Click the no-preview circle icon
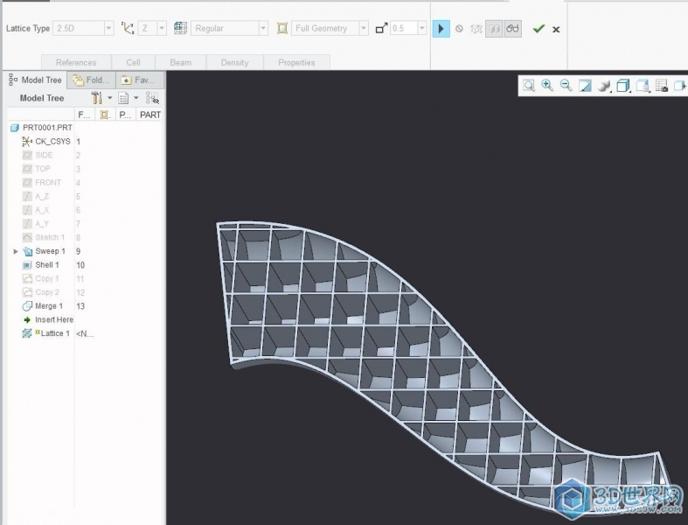688x525 pixels. 459,29
